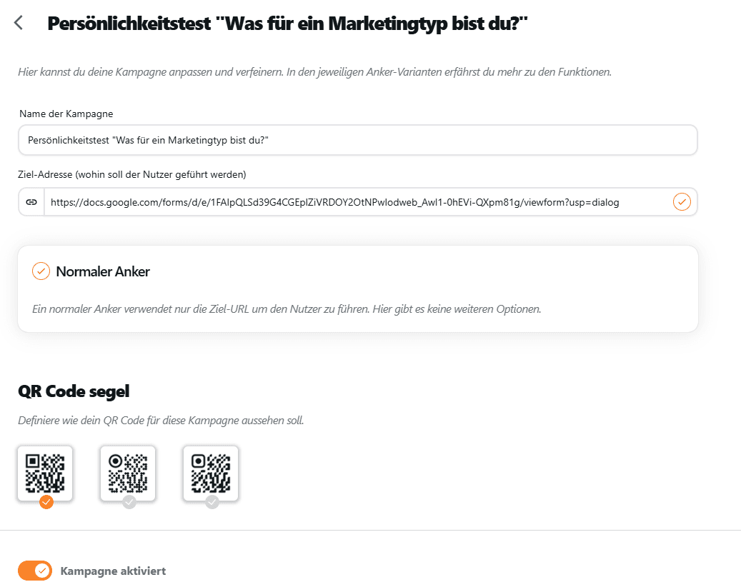Click inside the Name der Kampagne field

tap(357, 140)
